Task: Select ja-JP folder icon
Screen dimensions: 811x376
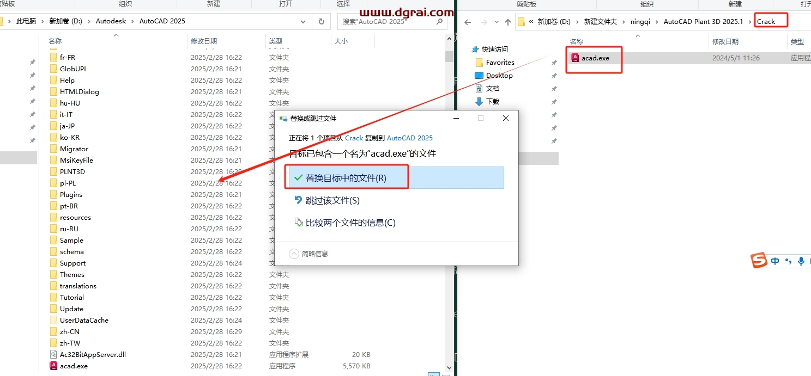Action: (53, 126)
